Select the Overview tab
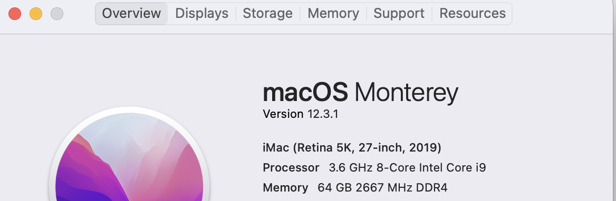This screenshot has height=201, width=616. tap(131, 14)
